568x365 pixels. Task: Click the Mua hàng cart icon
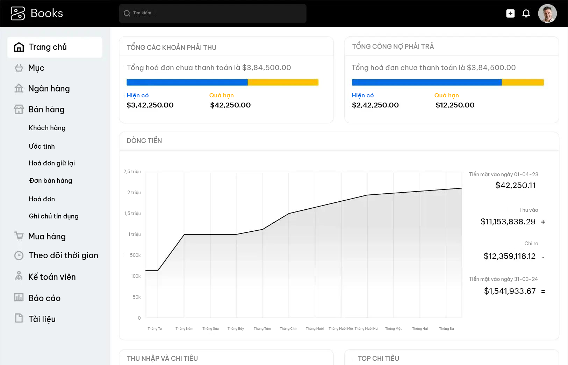click(19, 236)
